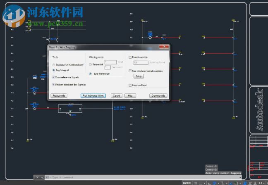Toggle Freshen database (for Signals) checkbox
The height and width of the screenshot is (185, 268).
[53, 85]
